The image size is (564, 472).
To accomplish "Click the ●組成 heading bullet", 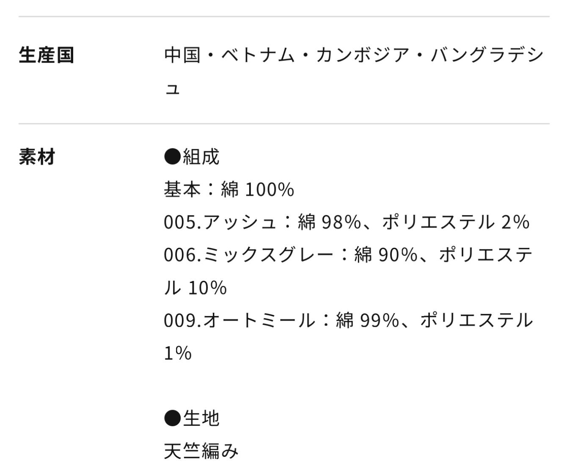I will (173, 157).
